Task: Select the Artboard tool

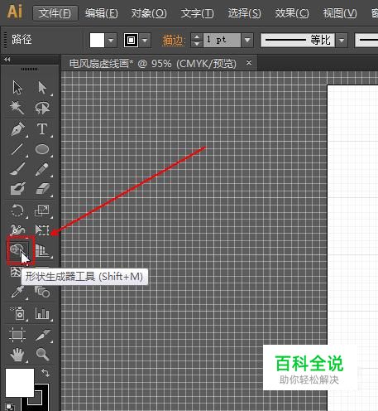Action: 17,335
